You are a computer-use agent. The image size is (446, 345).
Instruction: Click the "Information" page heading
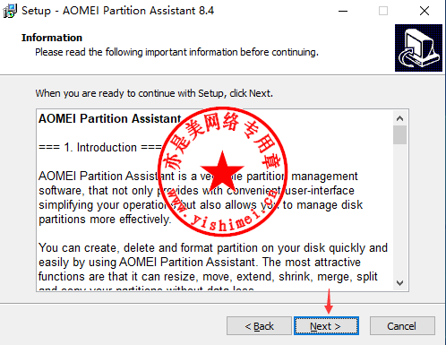click(x=52, y=38)
